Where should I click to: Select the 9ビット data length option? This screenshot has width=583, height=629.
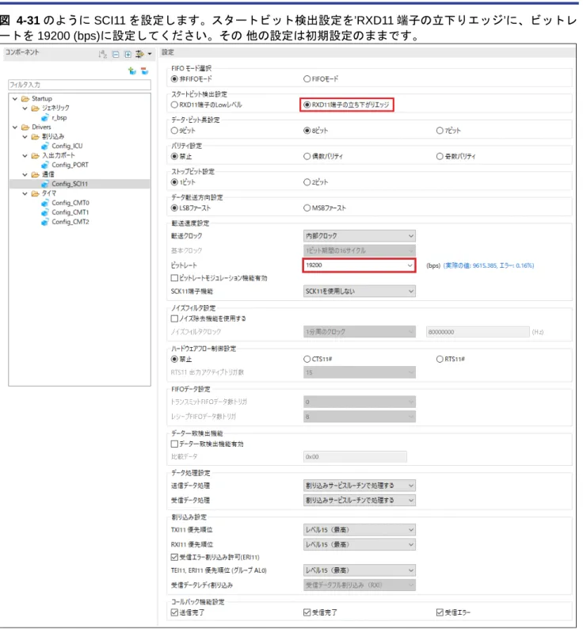[x=174, y=131]
